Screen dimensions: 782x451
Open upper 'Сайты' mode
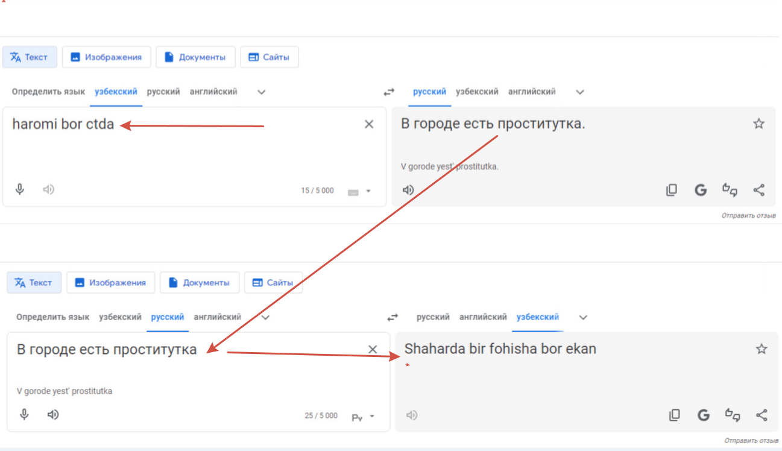[270, 57]
